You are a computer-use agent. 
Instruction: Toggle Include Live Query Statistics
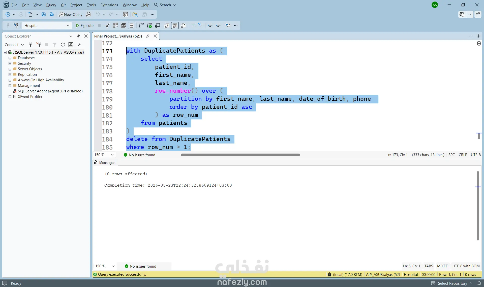(x=149, y=25)
